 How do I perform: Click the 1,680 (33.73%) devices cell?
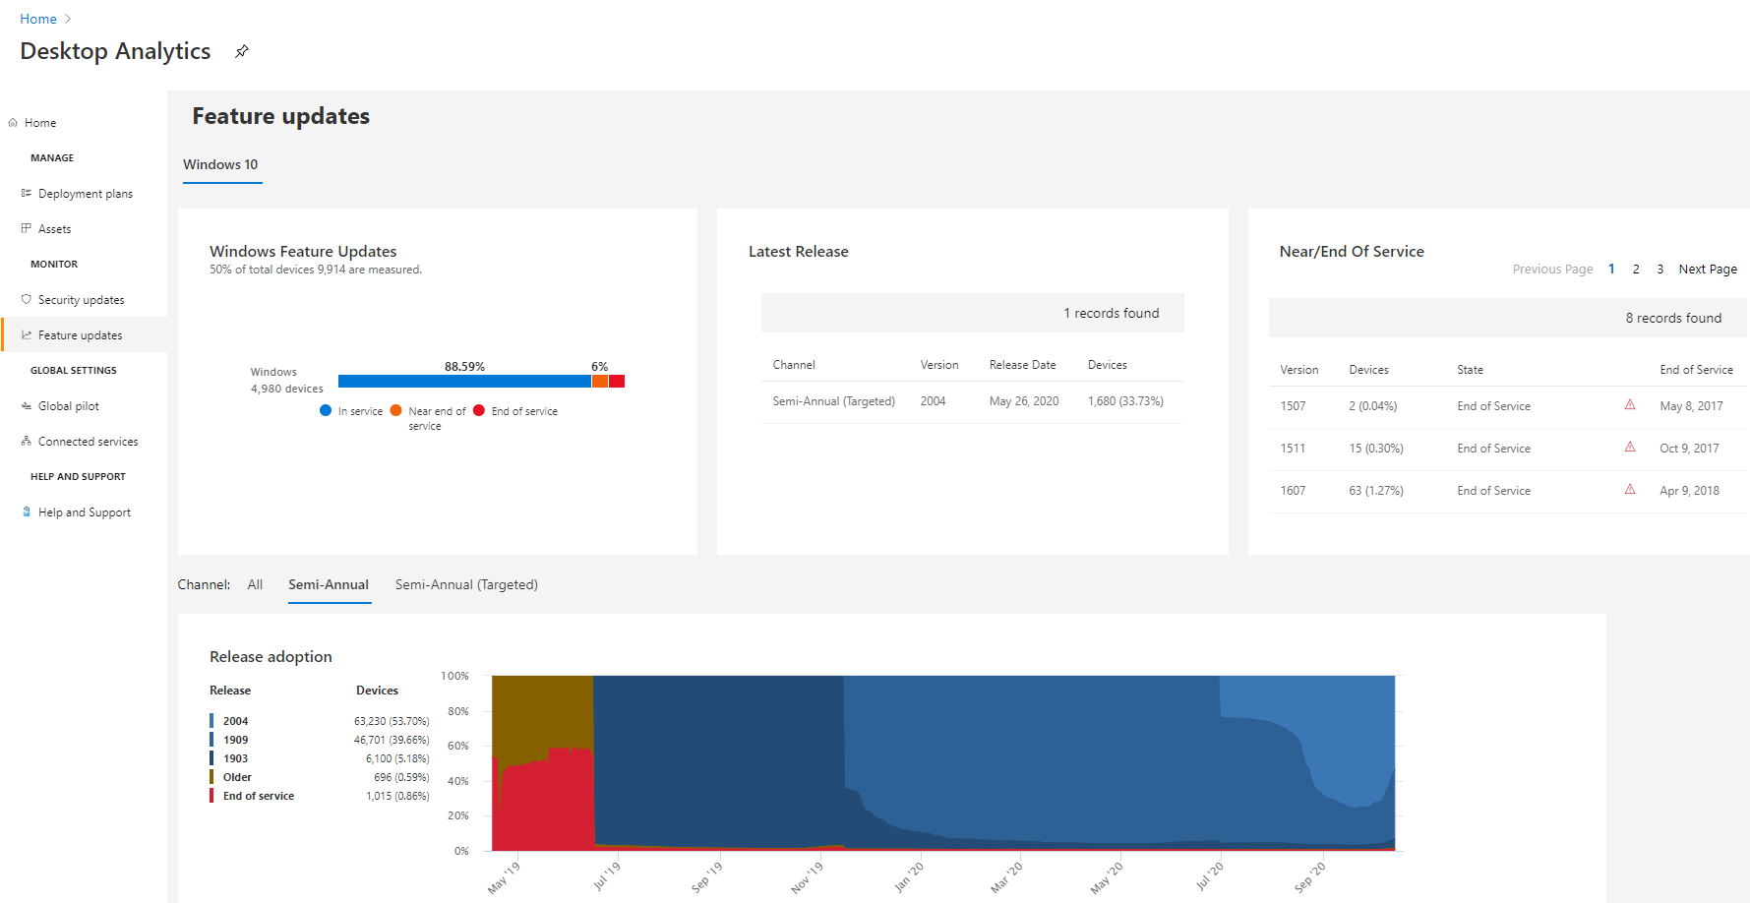(x=1125, y=401)
